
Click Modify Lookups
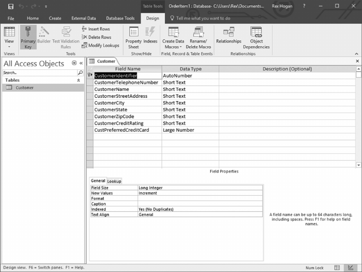tap(100, 45)
